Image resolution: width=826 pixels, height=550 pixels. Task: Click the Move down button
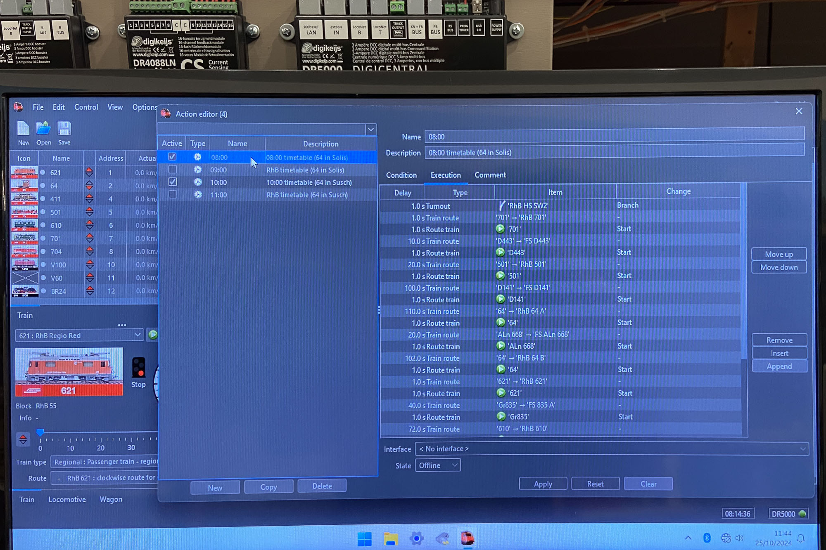779,267
